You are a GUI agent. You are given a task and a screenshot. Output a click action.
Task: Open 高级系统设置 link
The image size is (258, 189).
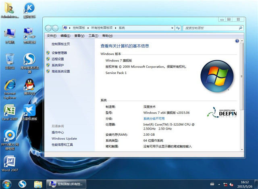[x=61, y=71]
